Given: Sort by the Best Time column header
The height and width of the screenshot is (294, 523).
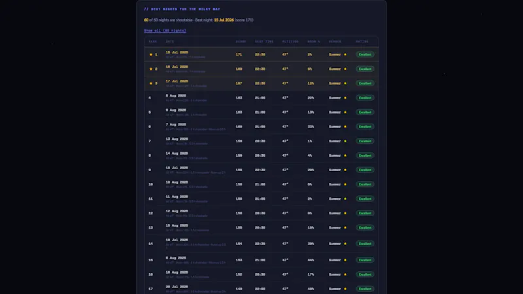Looking at the screenshot, I should point(264,42).
